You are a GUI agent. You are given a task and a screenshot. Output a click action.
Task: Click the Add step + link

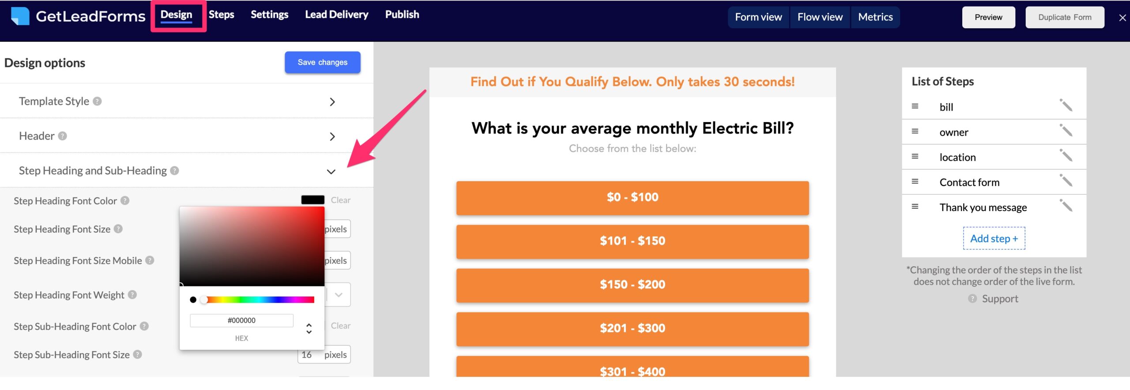[x=994, y=238]
